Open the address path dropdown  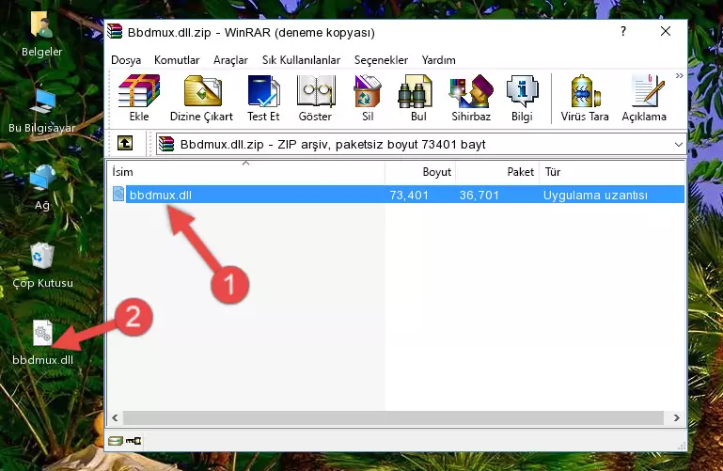point(678,144)
